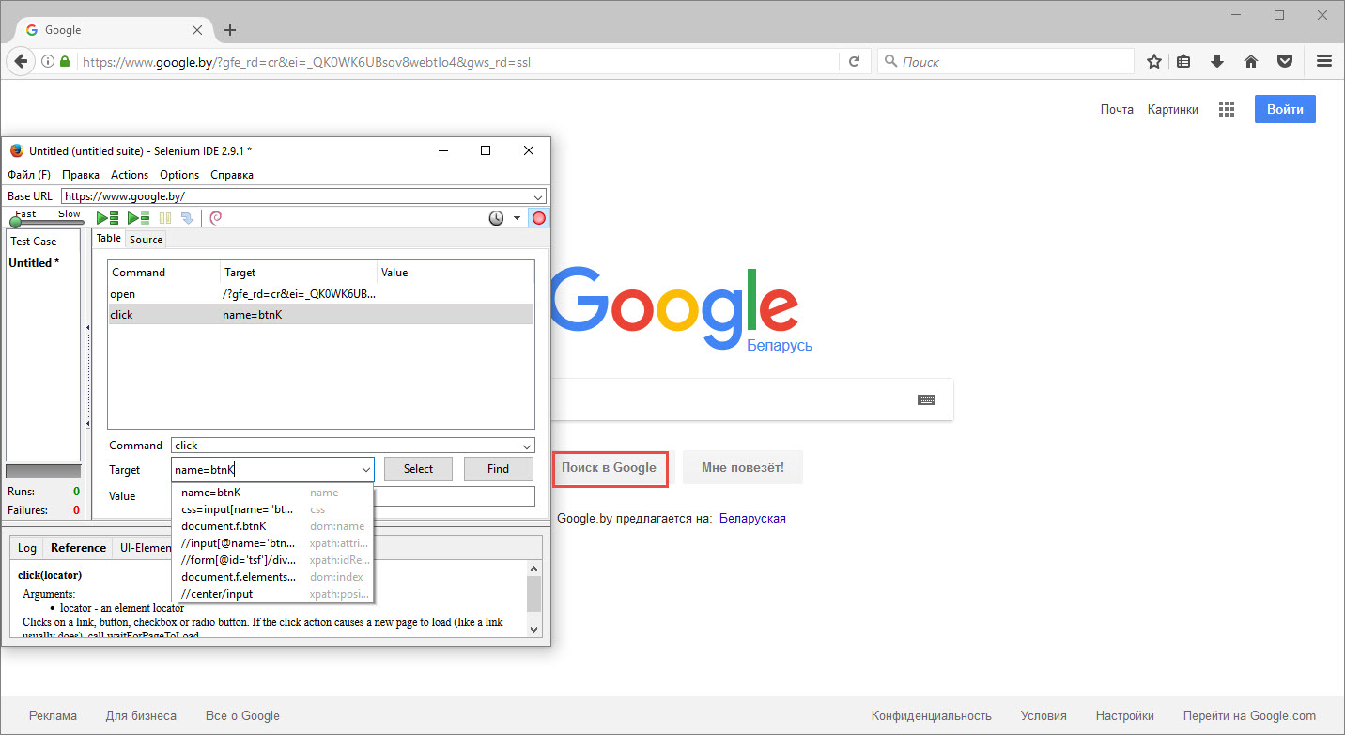Click the Find button next to Target
Screen dimensions: 1345x735
tap(499, 469)
